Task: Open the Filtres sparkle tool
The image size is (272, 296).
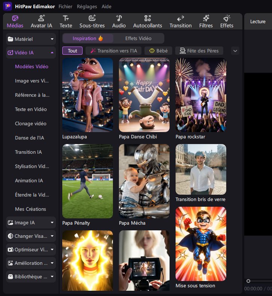Action: (206, 21)
